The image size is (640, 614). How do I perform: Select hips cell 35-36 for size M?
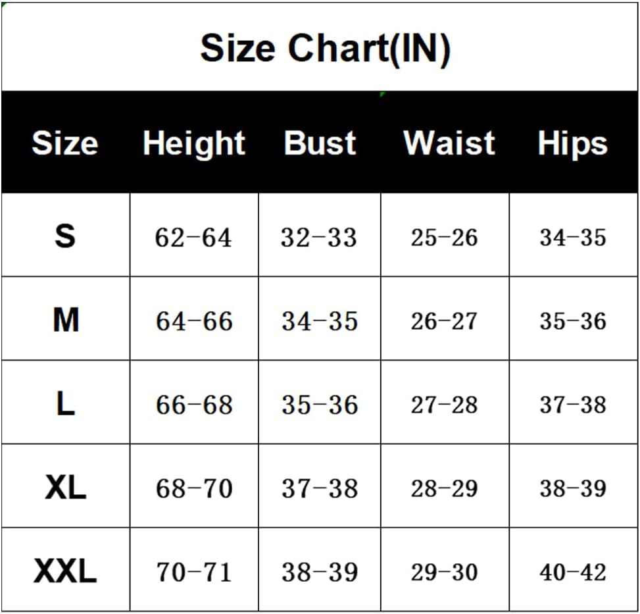(573, 321)
